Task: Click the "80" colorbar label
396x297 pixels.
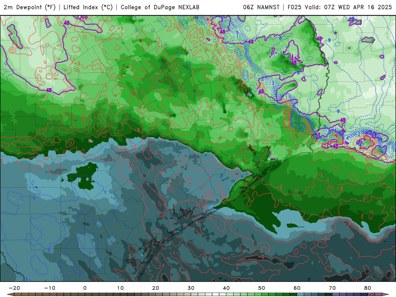Action: pyautogui.click(x=368, y=288)
